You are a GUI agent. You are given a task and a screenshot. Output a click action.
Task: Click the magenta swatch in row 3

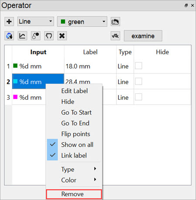[15, 97]
